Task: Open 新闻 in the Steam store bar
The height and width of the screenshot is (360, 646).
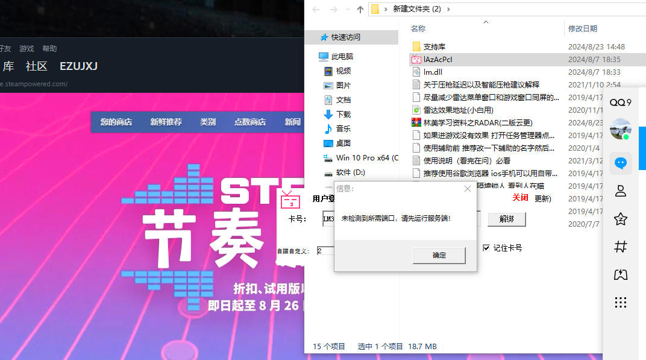Action: tap(293, 122)
